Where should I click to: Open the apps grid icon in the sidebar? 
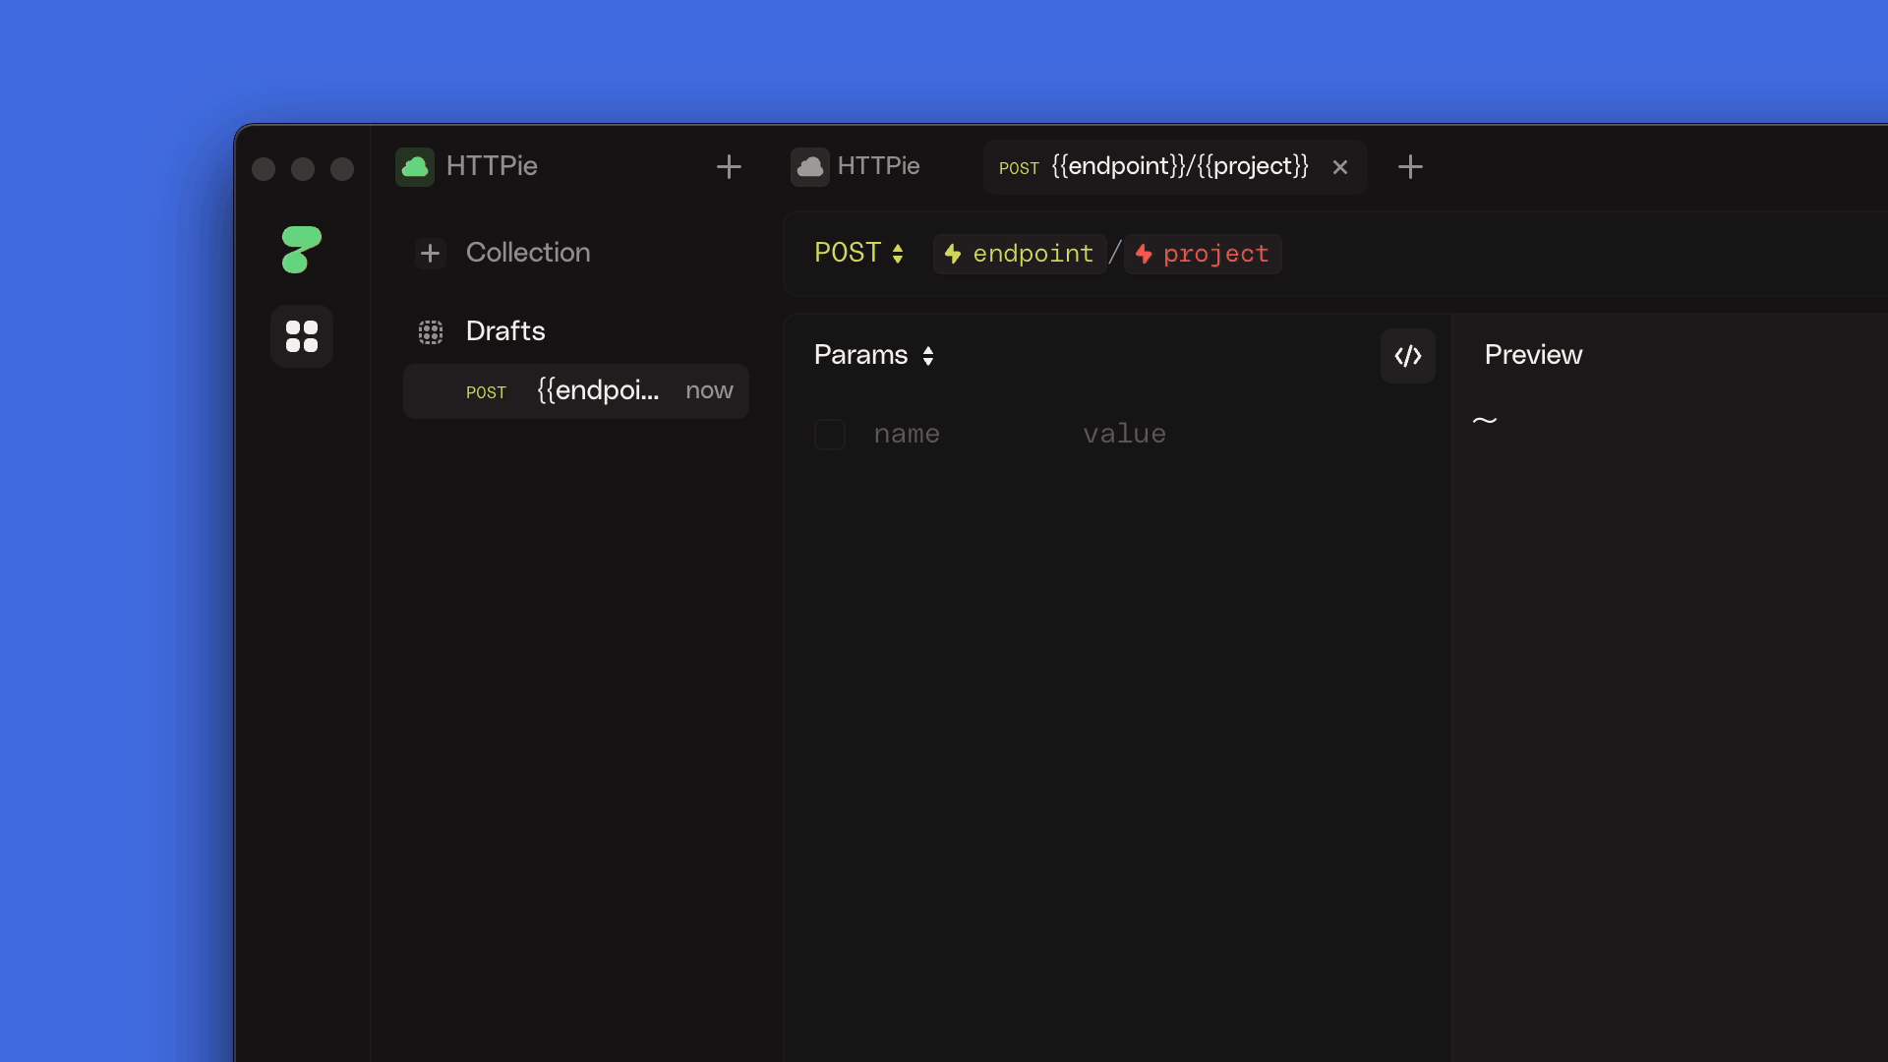point(302,336)
